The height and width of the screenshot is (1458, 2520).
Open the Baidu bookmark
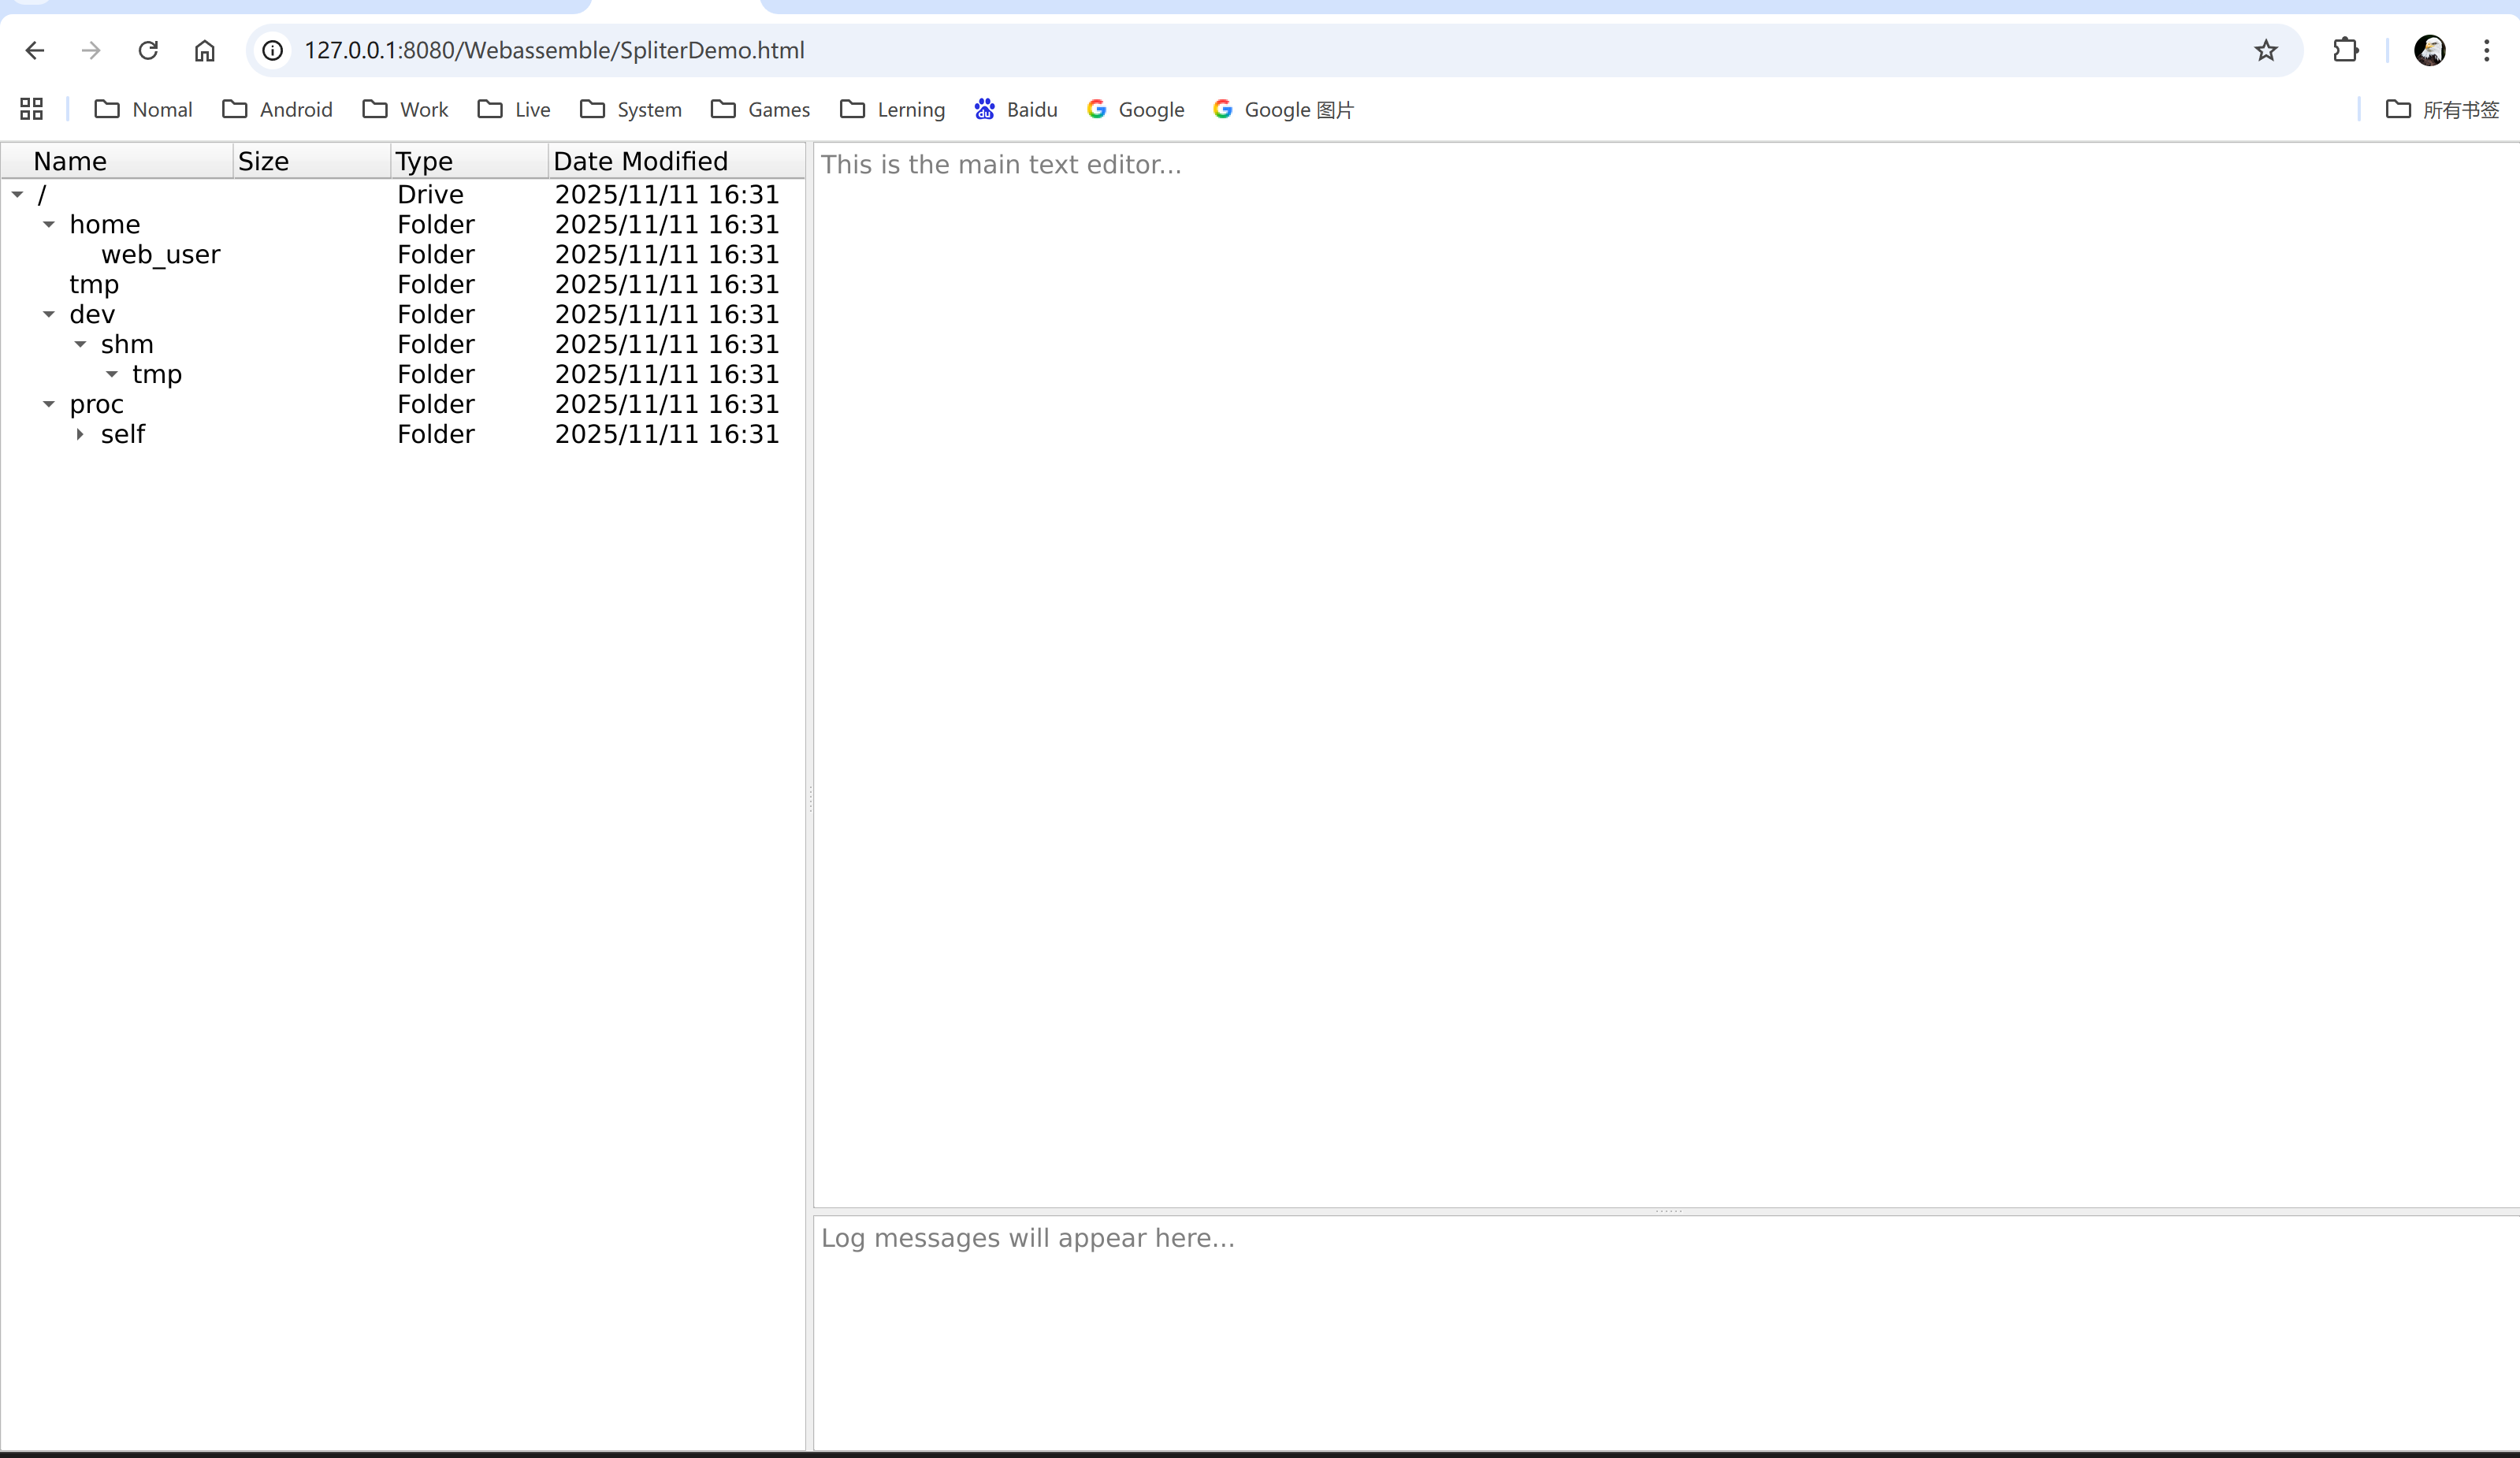pos(1016,109)
